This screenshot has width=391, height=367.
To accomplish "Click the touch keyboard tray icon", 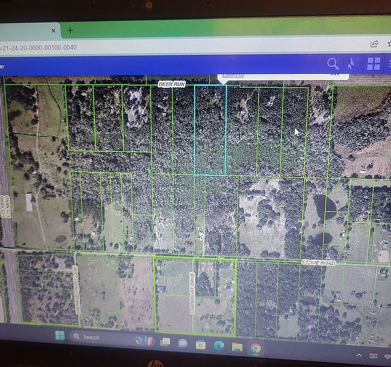I will click(373, 356).
